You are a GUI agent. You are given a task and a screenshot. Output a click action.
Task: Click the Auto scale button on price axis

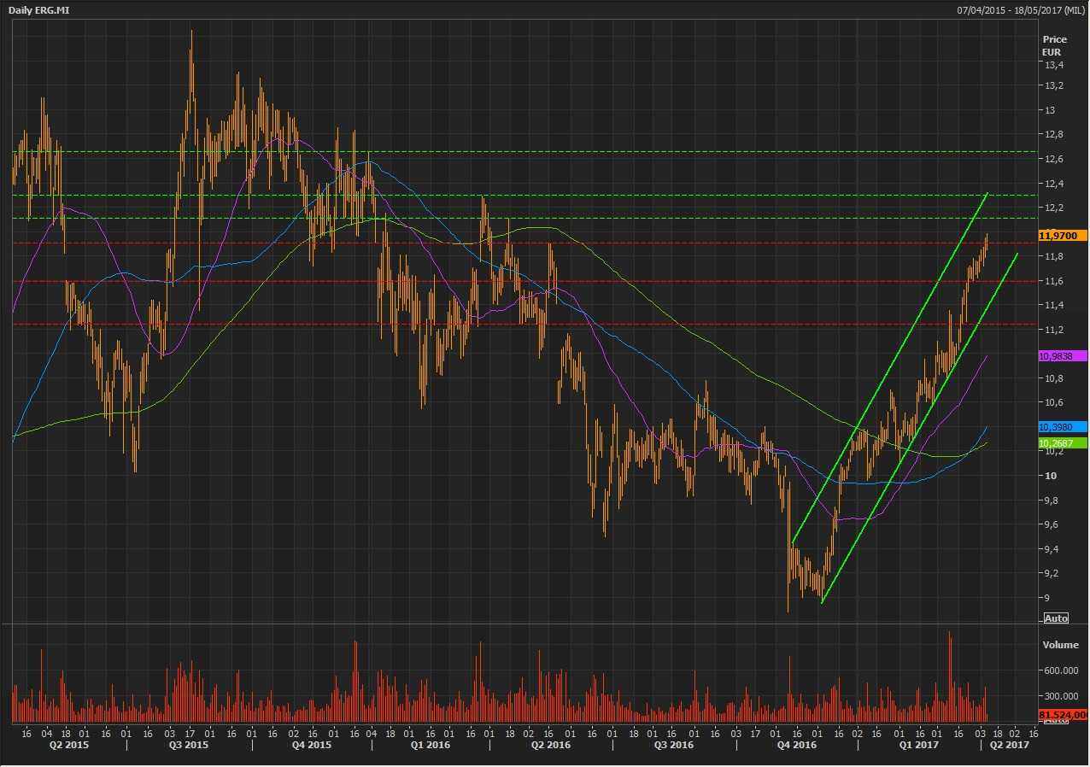[1056, 618]
